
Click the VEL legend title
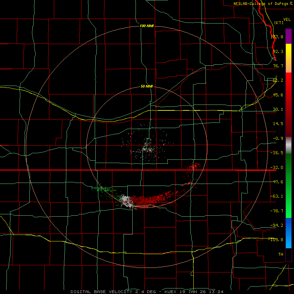point(287,20)
